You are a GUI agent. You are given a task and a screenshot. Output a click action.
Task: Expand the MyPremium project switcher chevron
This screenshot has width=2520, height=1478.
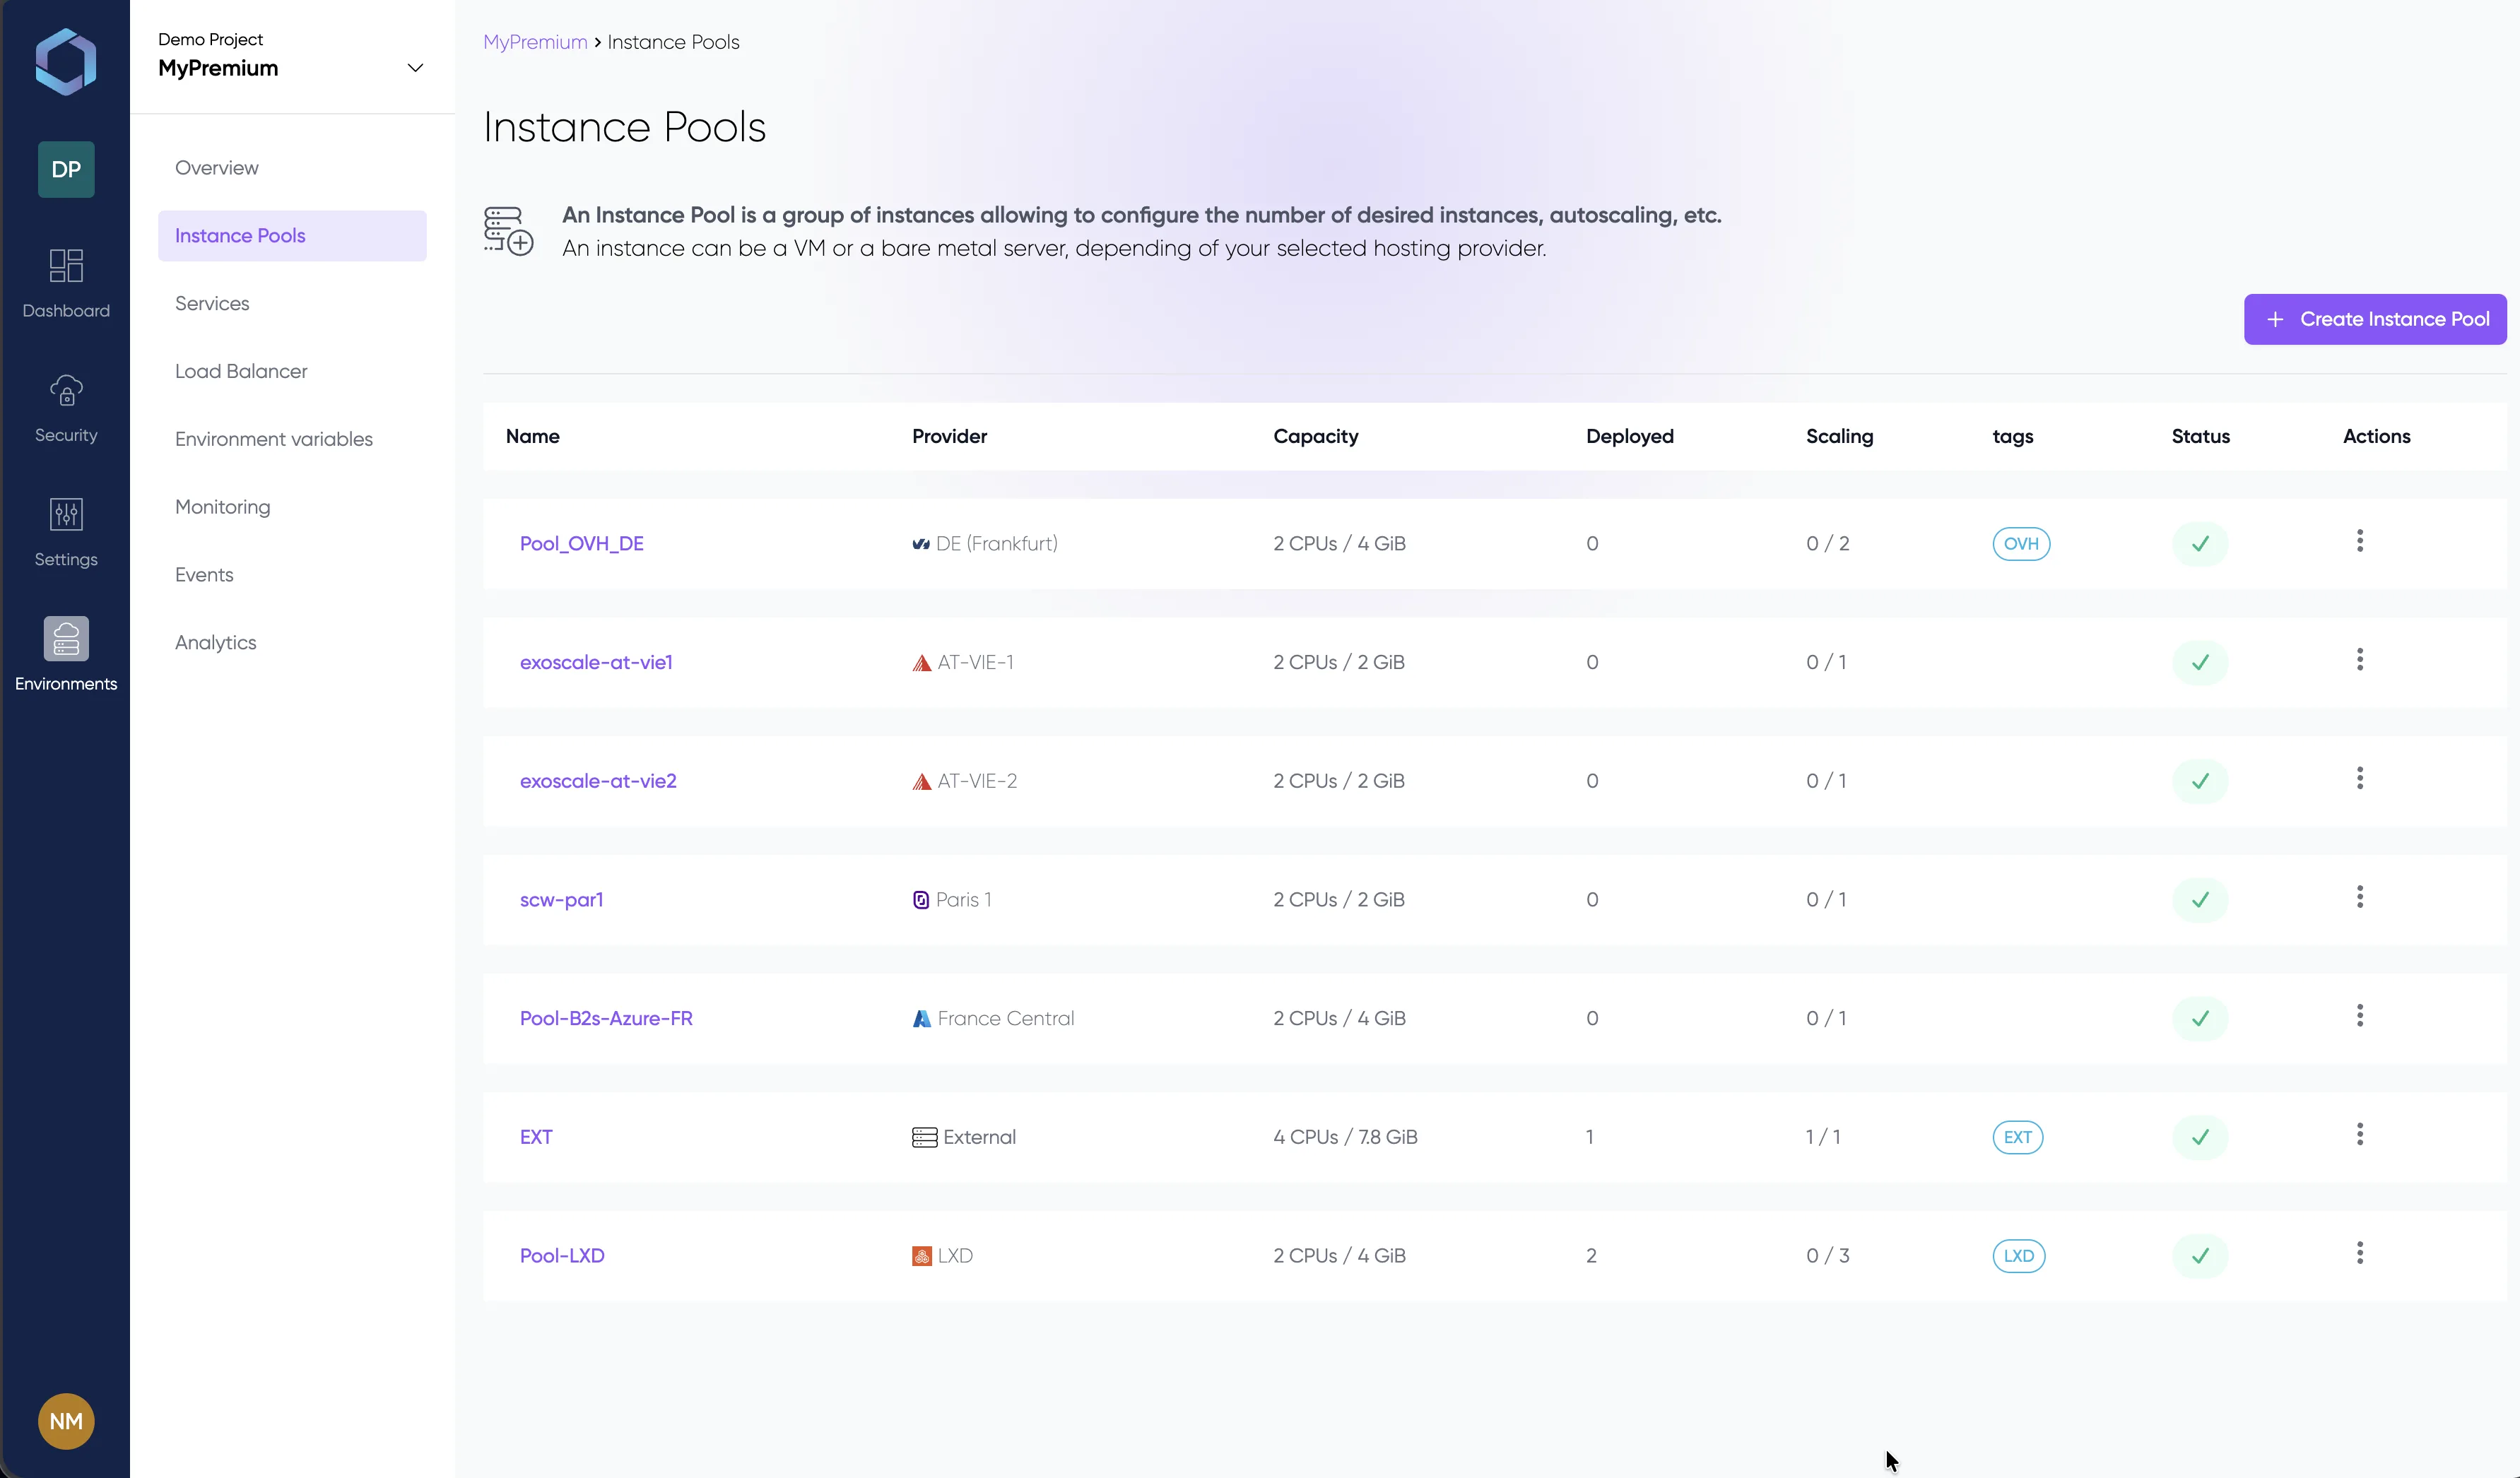[x=415, y=68]
